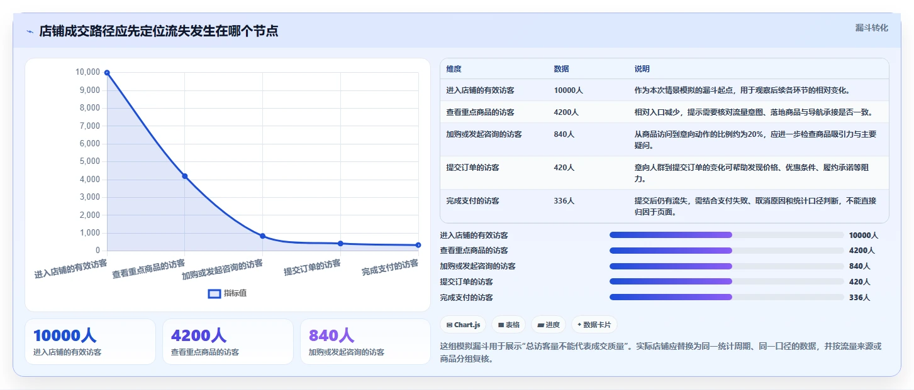
Task: Open the 840人 data card
Action: (365, 342)
